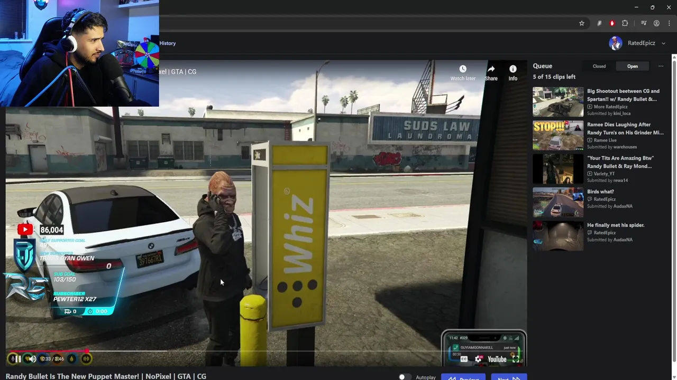
Task: Click 'Submitted by warehouses' text
Action: [612, 147]
